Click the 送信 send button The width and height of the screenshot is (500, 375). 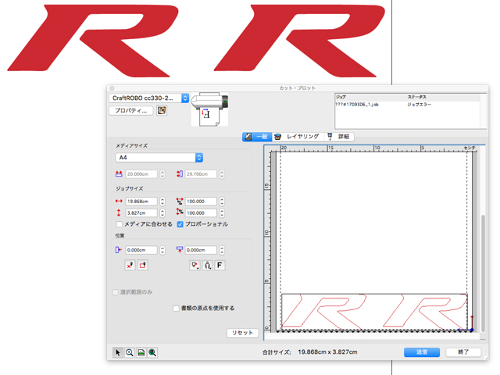click(422, 352)
